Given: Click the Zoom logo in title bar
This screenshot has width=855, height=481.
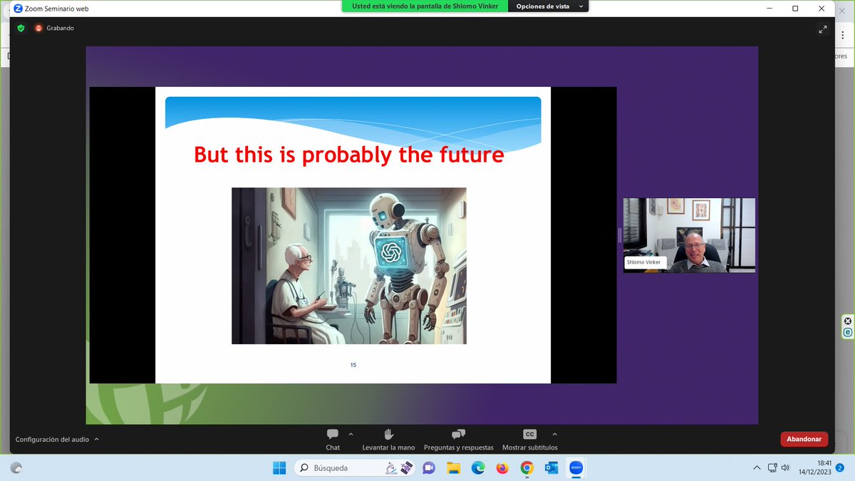Looking at the screenshot, I should click(19, 9).
